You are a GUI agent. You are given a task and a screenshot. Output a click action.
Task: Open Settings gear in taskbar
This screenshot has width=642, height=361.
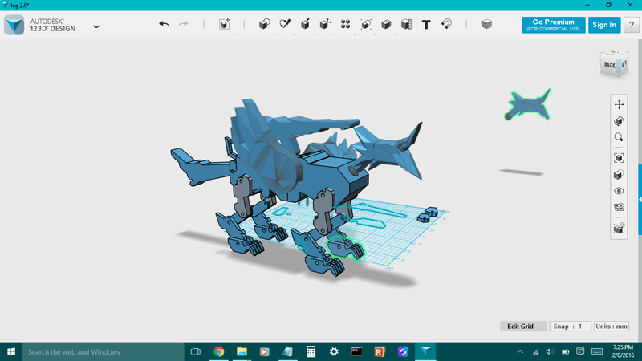pos(334,351)
